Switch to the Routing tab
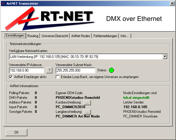 tap(33, 36)
